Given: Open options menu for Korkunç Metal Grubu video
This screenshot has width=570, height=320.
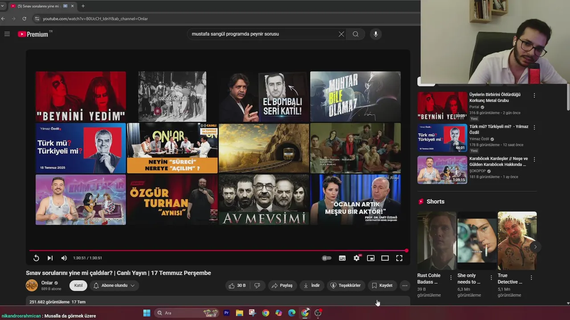Looking at the screenshot, I should tap(534, 96).
